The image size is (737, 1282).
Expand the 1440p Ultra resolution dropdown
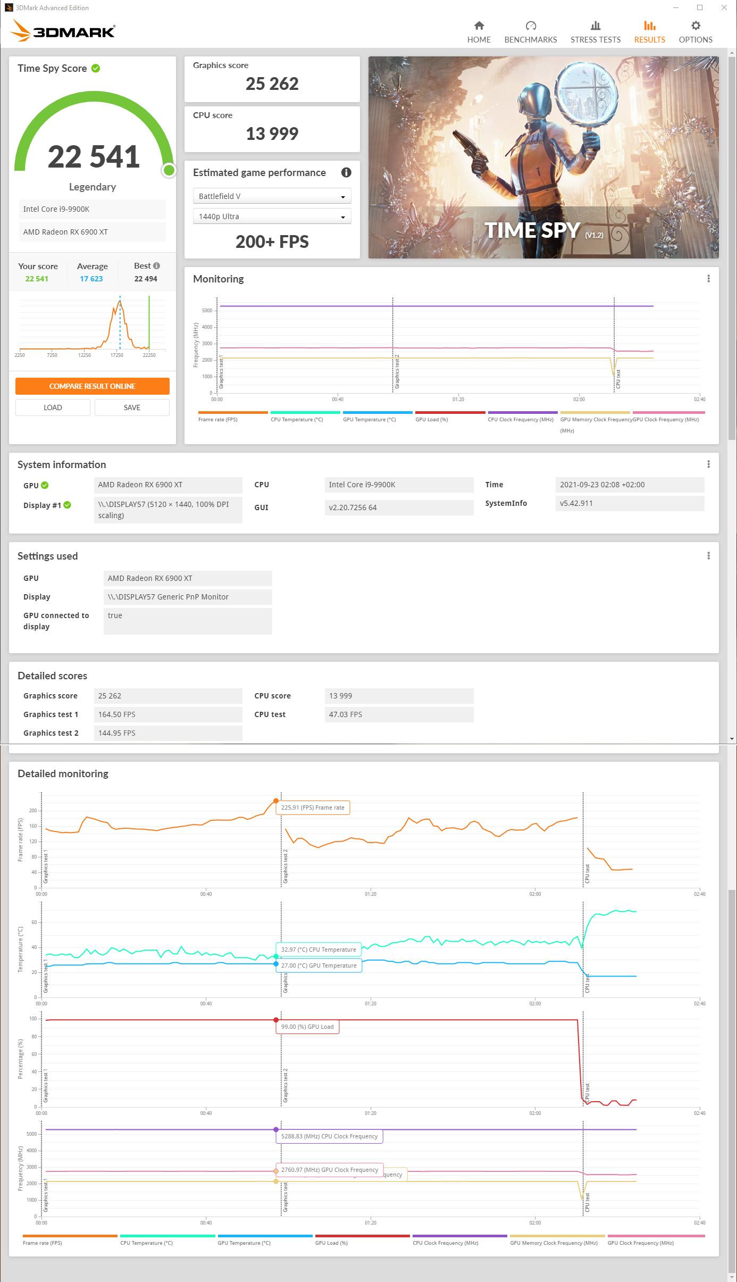click(272, 217)
